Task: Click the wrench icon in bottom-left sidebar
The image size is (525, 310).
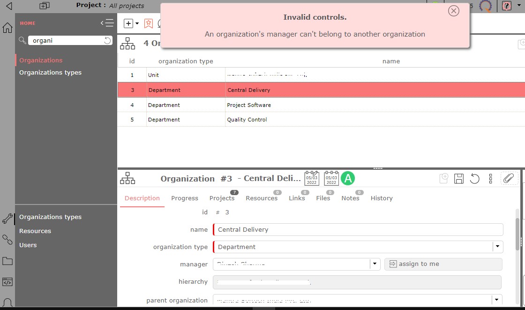Action: pos(7,219)
